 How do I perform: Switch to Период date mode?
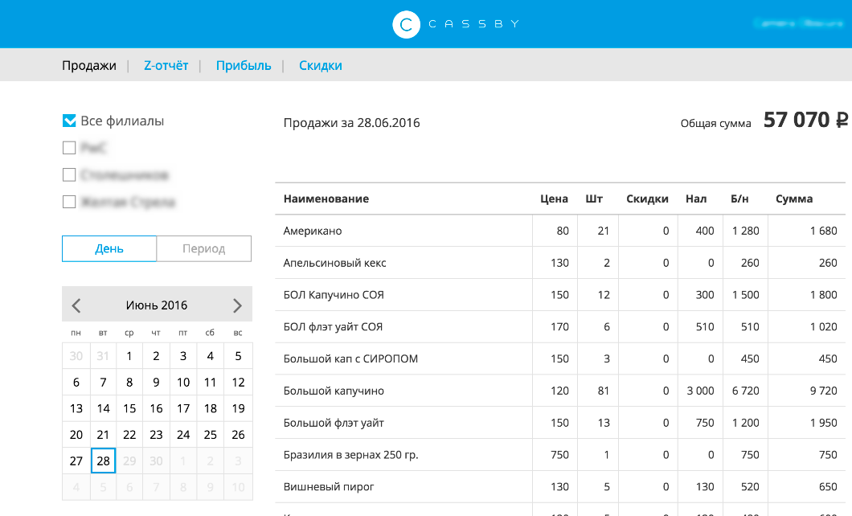[204, 248]
